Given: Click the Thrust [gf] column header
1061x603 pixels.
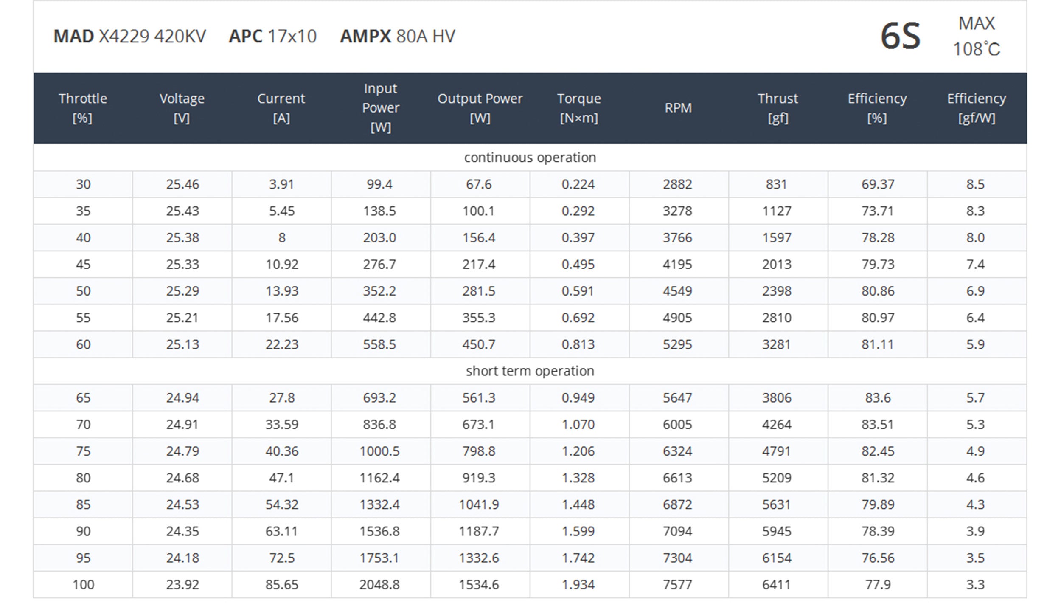Looking at the screenshot, I should pyautogui.click(x=778, y=108).
